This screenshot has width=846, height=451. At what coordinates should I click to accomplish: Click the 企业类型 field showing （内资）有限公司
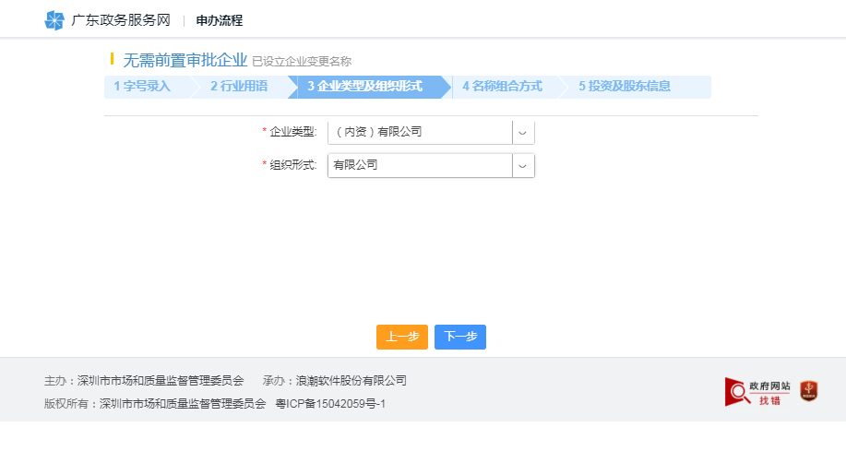420,132
